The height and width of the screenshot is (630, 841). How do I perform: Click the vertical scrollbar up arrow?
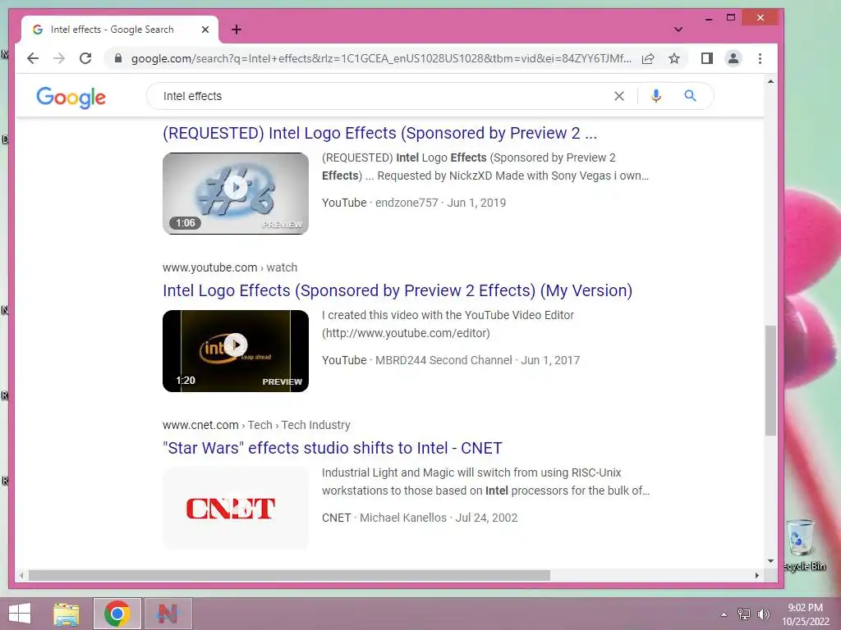tap(770, 81)
